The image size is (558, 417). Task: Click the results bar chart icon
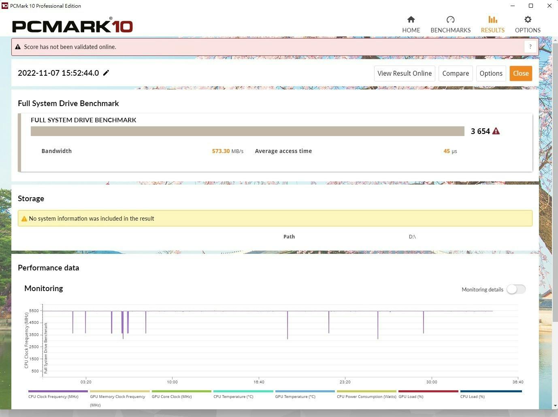click(492, 19)
